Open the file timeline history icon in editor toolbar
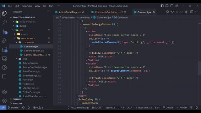 (x=167, y=12)
